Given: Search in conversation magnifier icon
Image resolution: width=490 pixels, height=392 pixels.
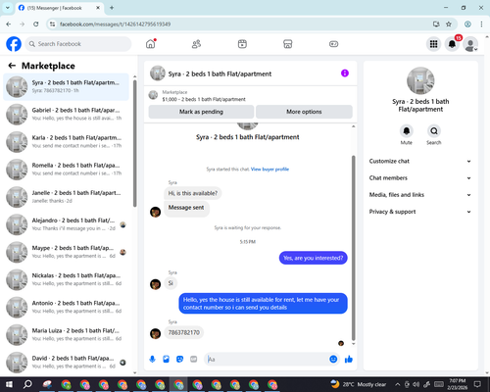Looking at the screenshot, I should [x=434, y=131].
